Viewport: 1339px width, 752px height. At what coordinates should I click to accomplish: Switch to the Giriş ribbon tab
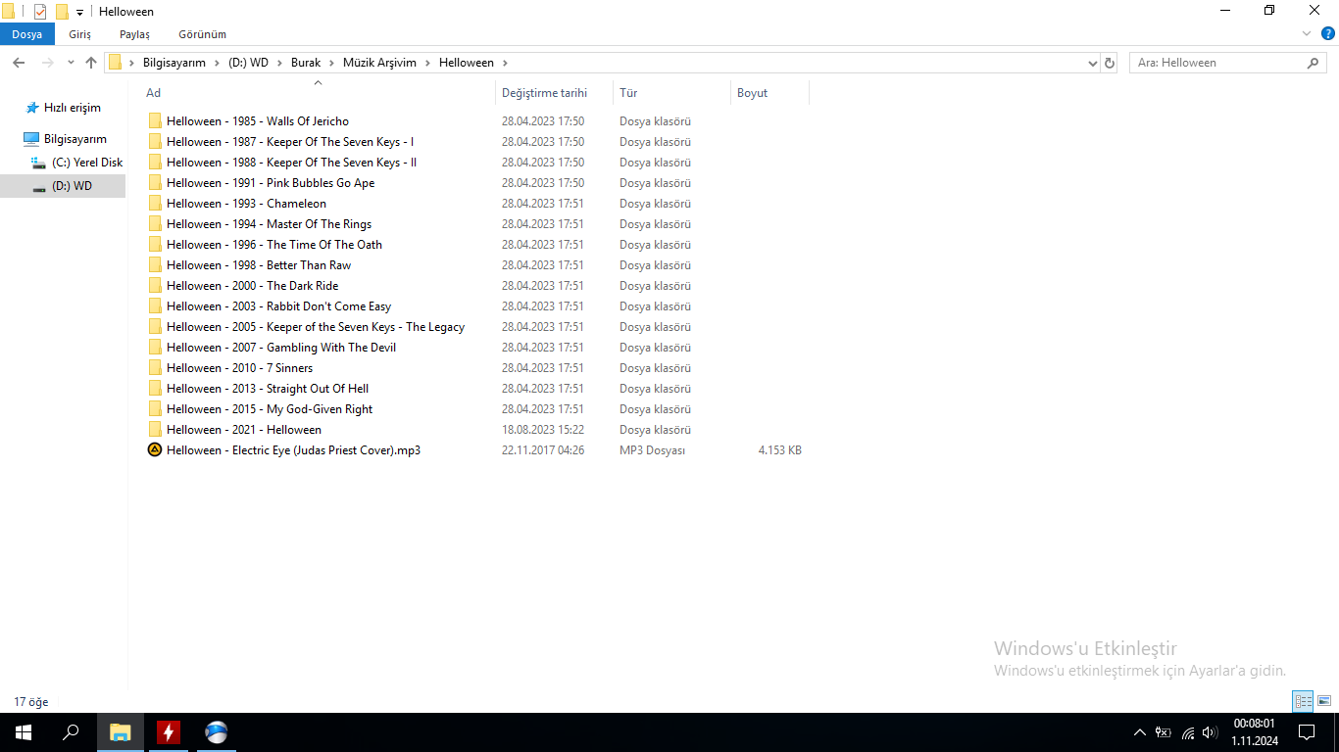79,34
